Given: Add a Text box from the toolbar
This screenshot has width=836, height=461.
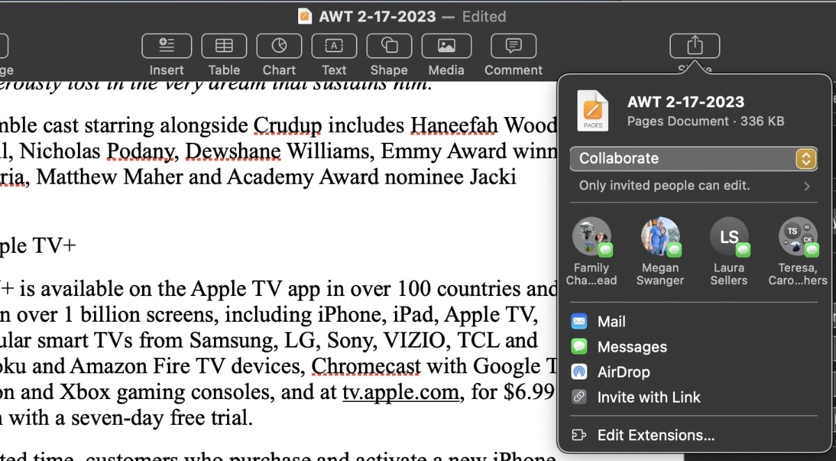Looking at the screenshot, I should point(334,46).
